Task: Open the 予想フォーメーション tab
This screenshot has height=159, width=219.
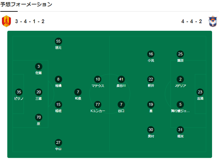Action: (26, 4)
